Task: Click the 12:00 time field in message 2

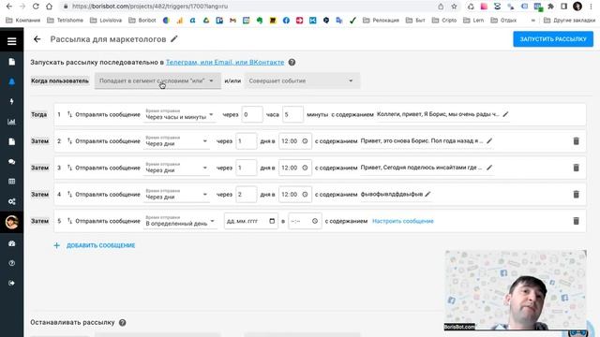Action: [295, 141]
